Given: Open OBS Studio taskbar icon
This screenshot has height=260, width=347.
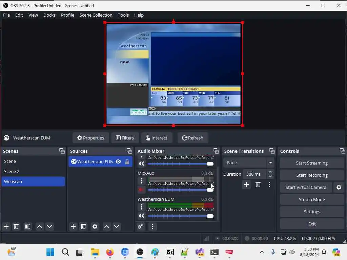Looking at the screenshot, I should [140, 252].
